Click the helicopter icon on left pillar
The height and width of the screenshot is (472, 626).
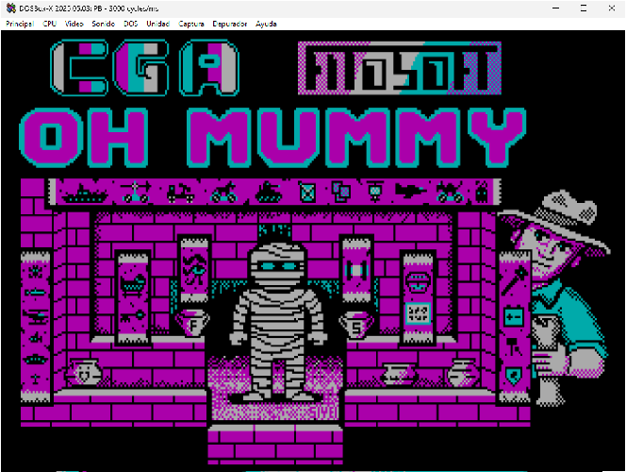[x=36, y=317]
